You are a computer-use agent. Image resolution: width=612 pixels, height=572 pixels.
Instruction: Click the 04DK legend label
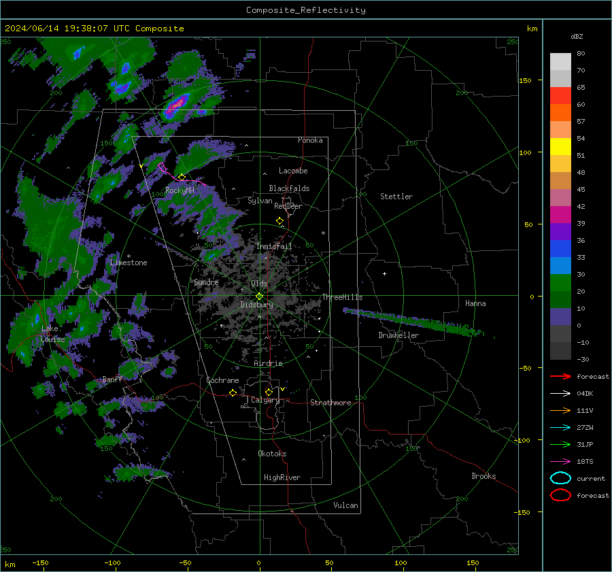click(x=585, y=393)
